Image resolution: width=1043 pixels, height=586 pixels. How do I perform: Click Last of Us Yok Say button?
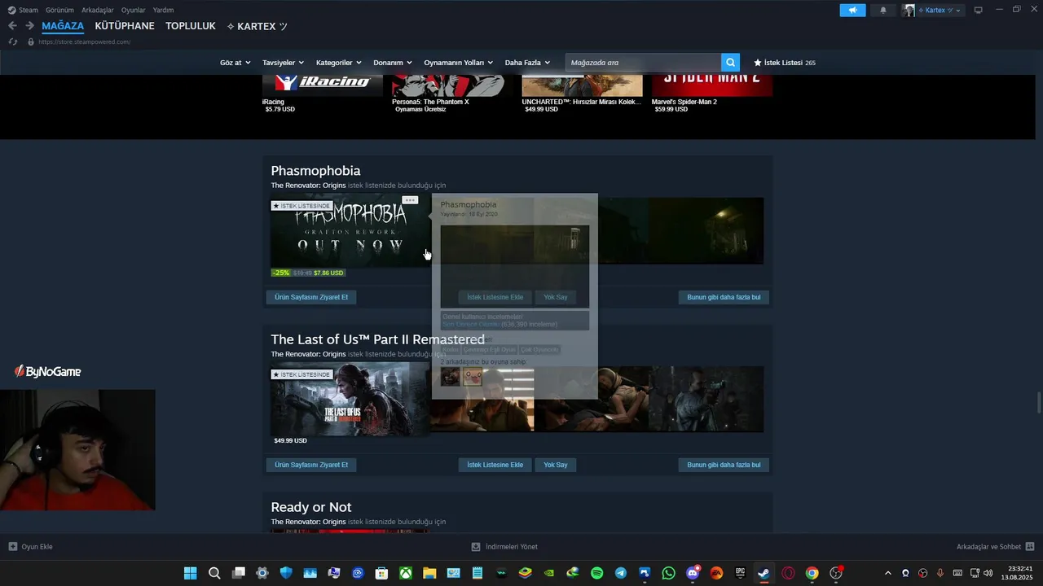556,465
